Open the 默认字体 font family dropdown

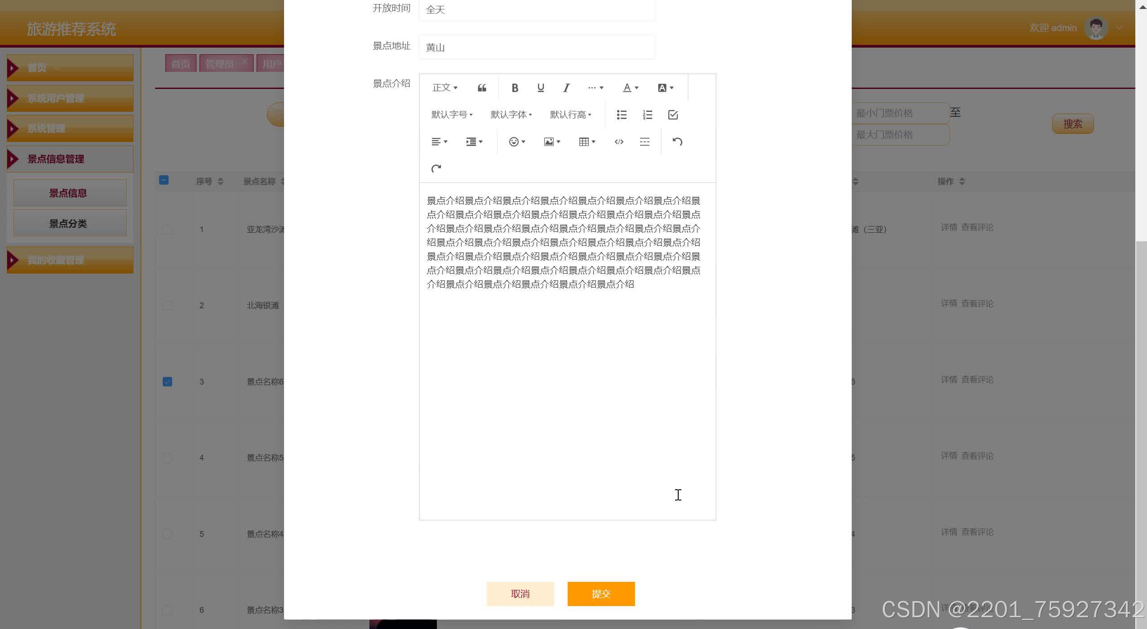pyautogui.click(x=511, y=115)
